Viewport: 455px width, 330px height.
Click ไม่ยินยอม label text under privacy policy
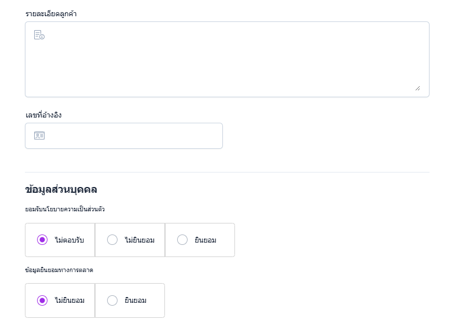click(140, 240)
